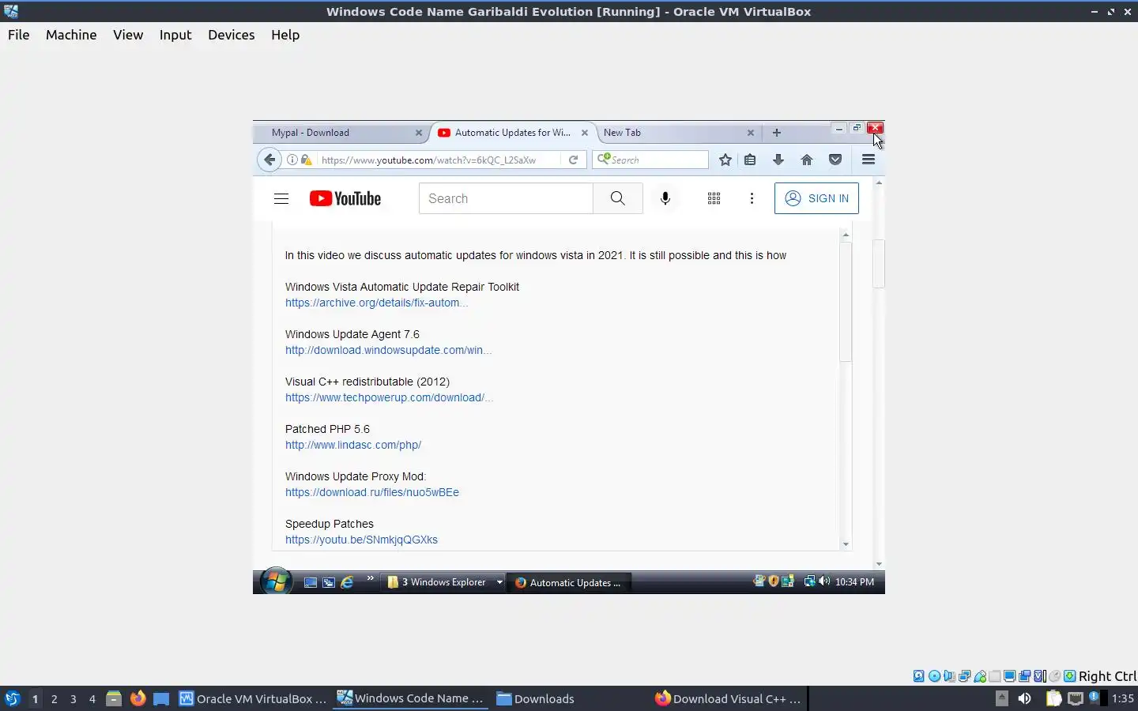Click description panel scroll down arrow
1138x711 pixels.
coord(846,544)
